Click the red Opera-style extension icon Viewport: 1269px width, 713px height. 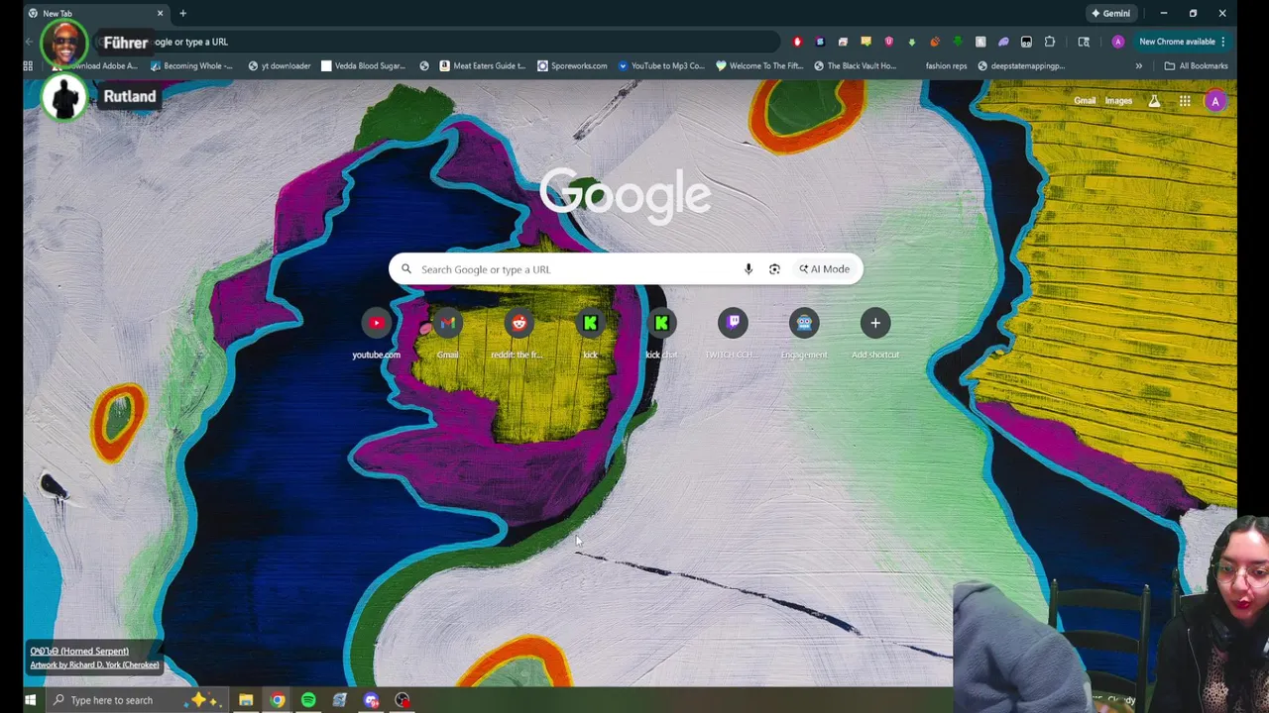pos(797,42)
